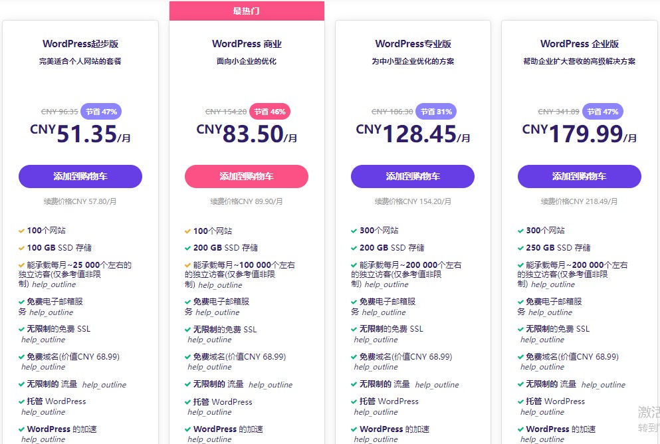The image size is (660, 444).
Task: Add WordPress 企业版 plan to cart
Action: [x=579, y=176]
